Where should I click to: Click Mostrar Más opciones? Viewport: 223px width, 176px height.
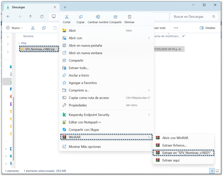85,147
